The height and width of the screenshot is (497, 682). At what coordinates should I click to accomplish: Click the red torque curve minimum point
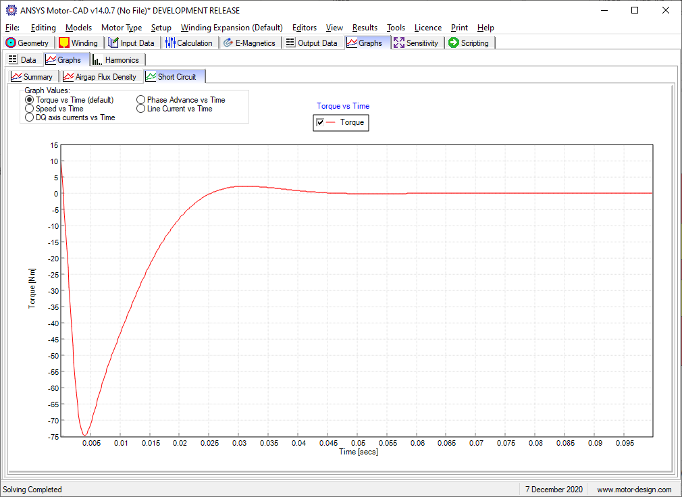[x=84, y=436]
